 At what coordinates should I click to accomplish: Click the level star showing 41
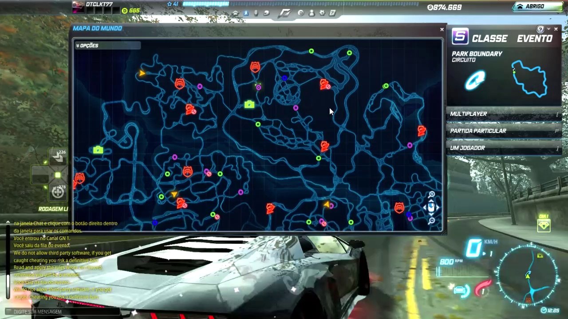pos(173,4)
